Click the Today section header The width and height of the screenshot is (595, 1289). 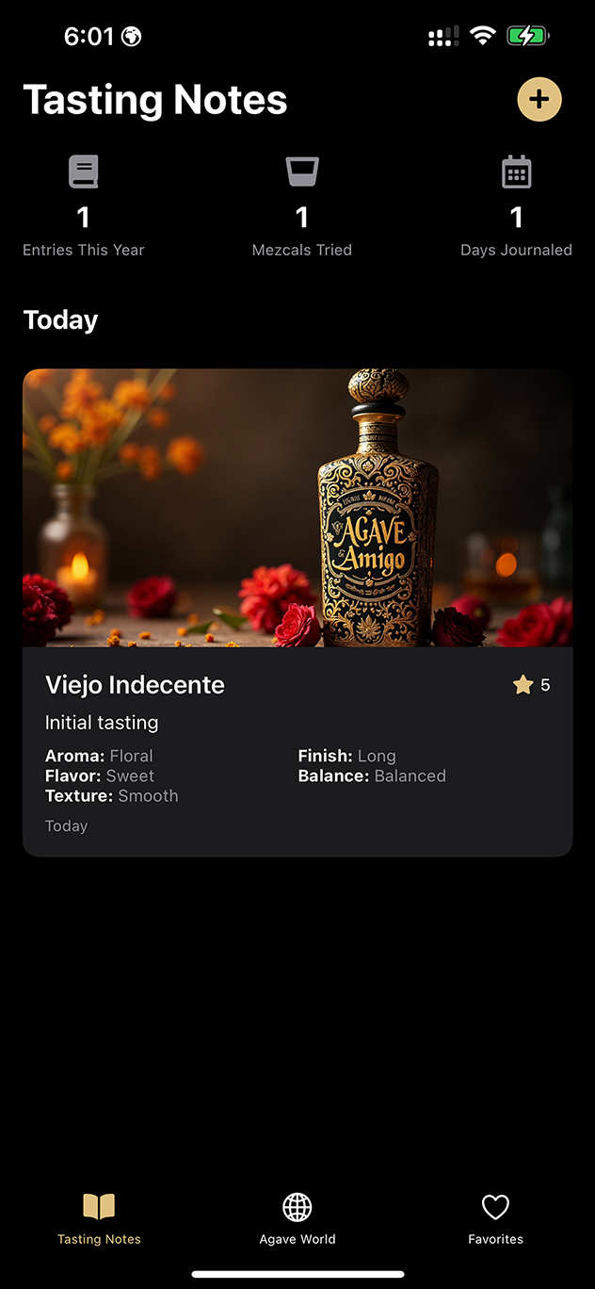click(60, 319)
